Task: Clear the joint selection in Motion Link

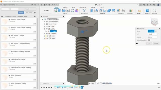Action: tap(156, 31)
